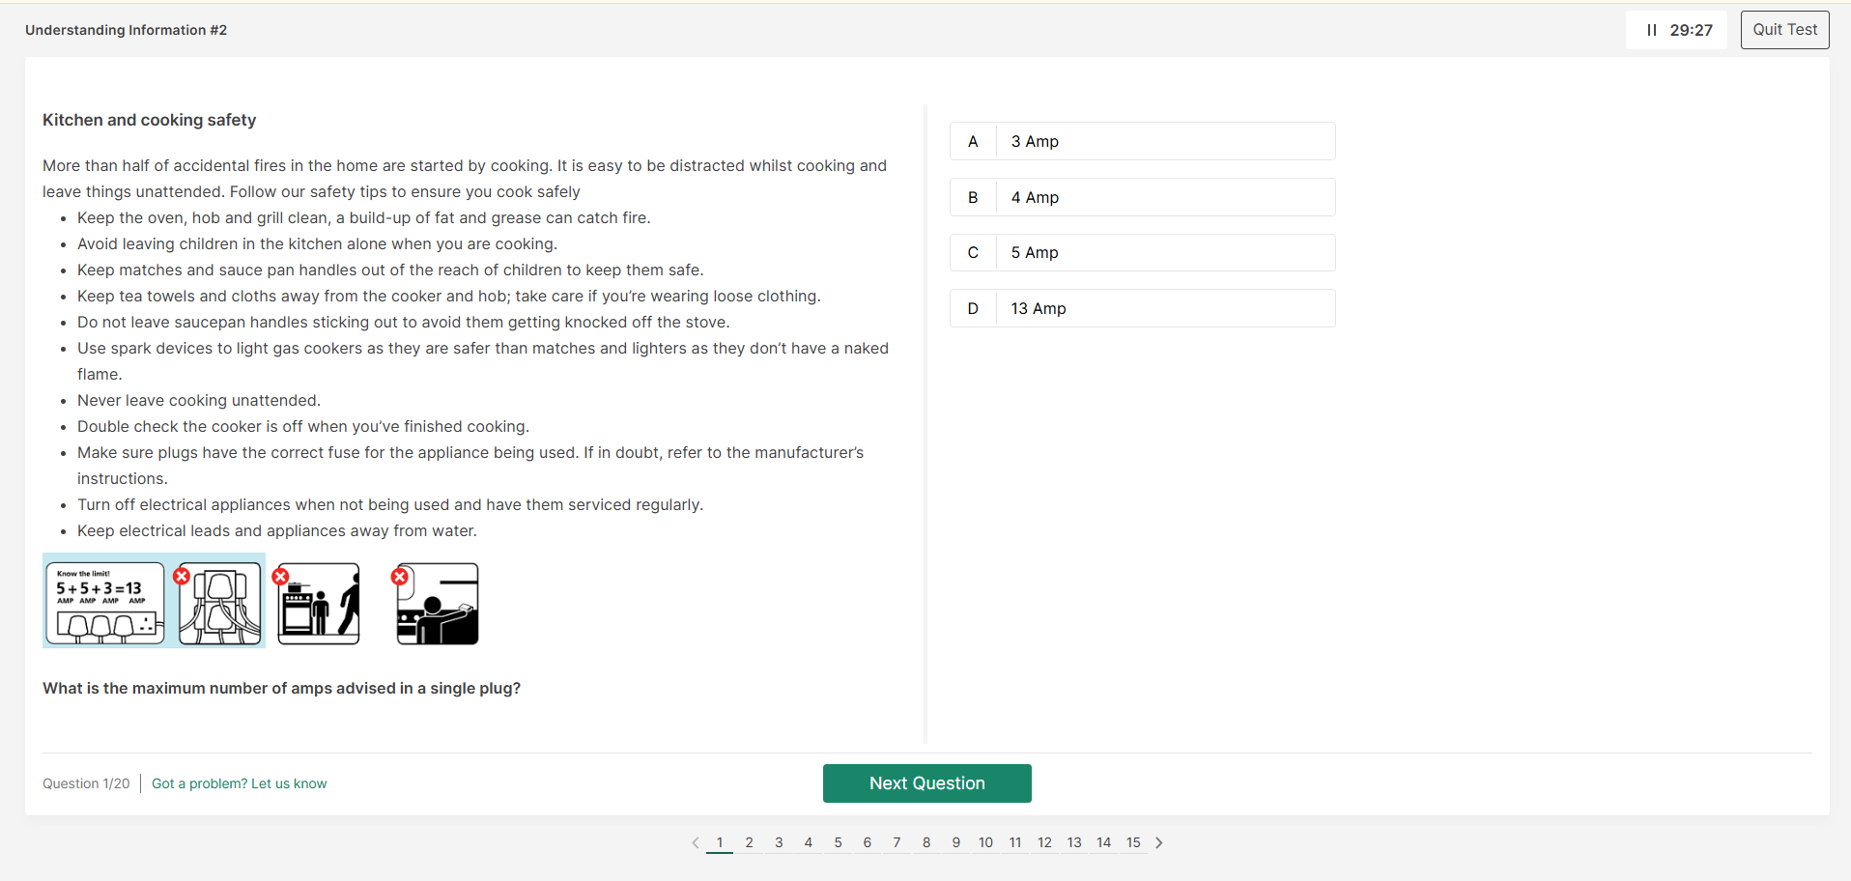Click the child near cooker warning image

[319, 604]
